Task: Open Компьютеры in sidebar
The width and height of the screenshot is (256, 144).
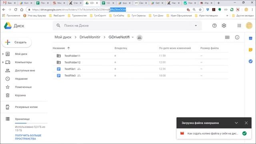Action: click(x=23, y=62)
